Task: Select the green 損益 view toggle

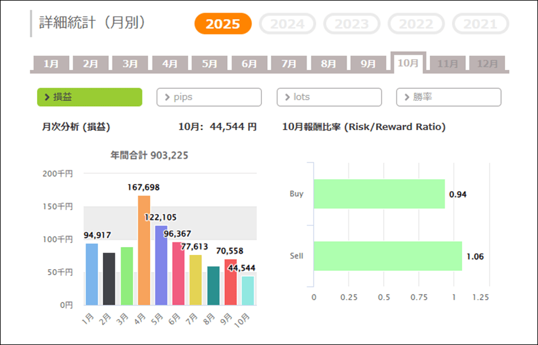Action: (90, 97)
